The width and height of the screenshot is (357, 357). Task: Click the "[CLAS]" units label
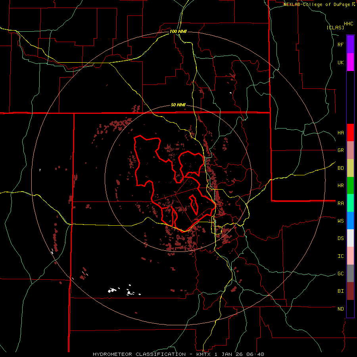(x=335, y=27)
